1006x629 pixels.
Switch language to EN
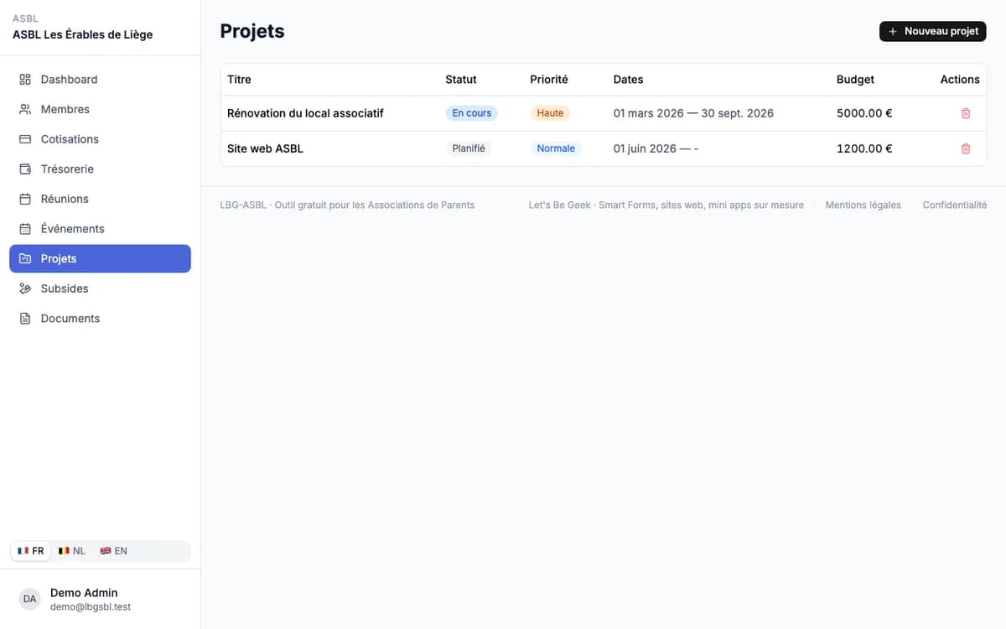tap(114, 551)
